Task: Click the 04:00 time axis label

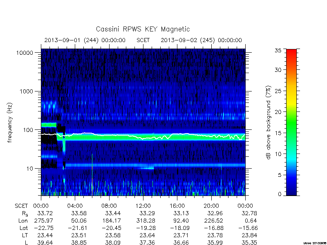Action: (x=75, y=206)
